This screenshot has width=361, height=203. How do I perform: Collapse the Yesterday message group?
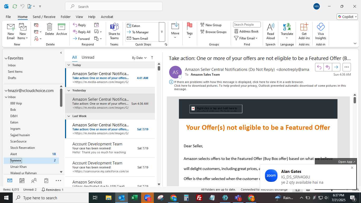[69, 90]
